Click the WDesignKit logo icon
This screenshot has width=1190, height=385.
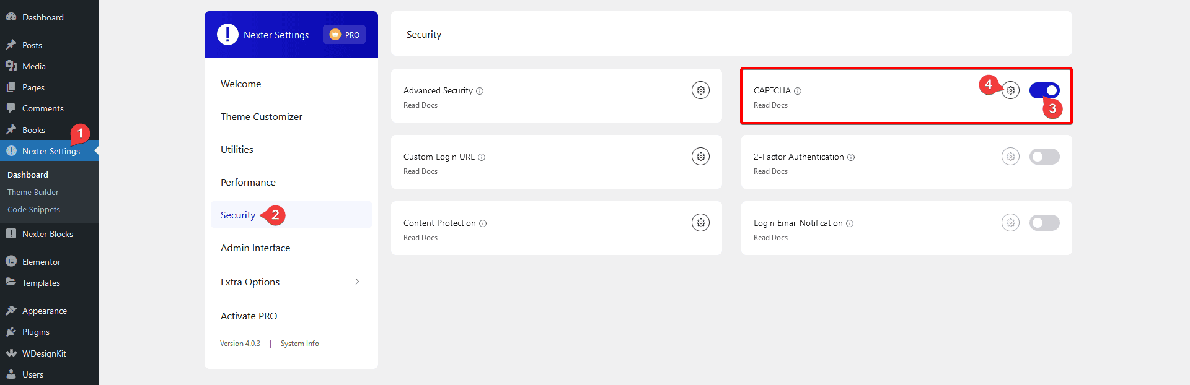click(11, 353)
